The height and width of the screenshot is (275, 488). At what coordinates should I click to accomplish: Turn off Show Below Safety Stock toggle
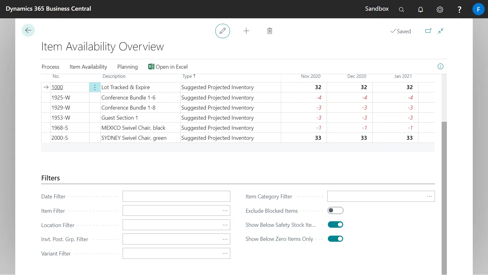[335, 225]
